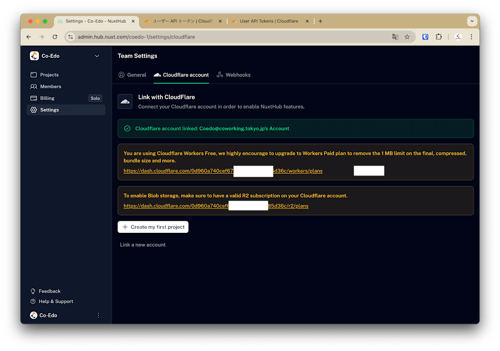Open the Co-Edo user menu dots
The width and height of the screenshot is (500, 351).
[98, 315]
